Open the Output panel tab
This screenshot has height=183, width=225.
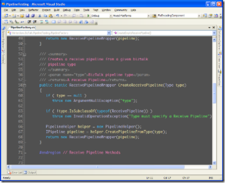[x=30, y=172]
